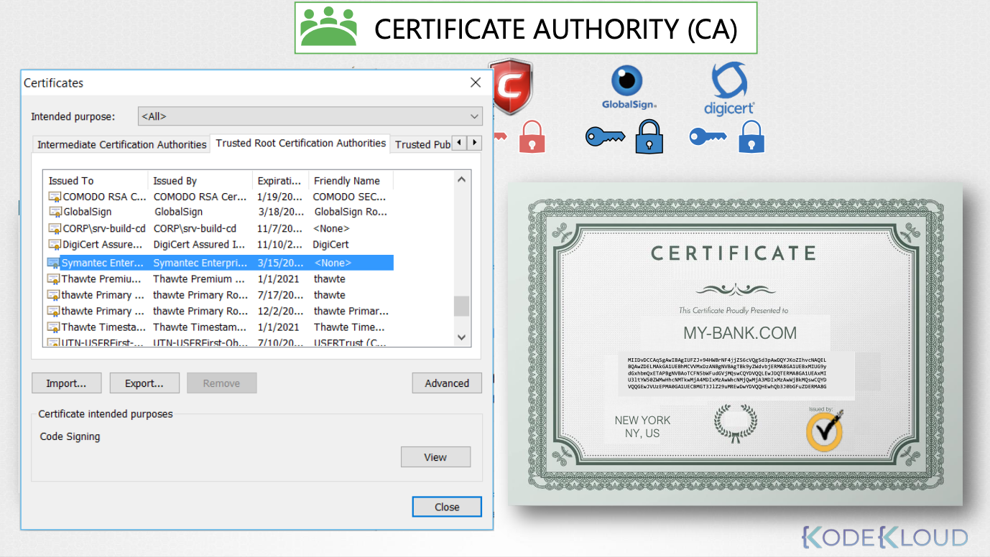Screen dimensions: 990x557
Task: Click the digicert logo
Action: click(729, 89)
